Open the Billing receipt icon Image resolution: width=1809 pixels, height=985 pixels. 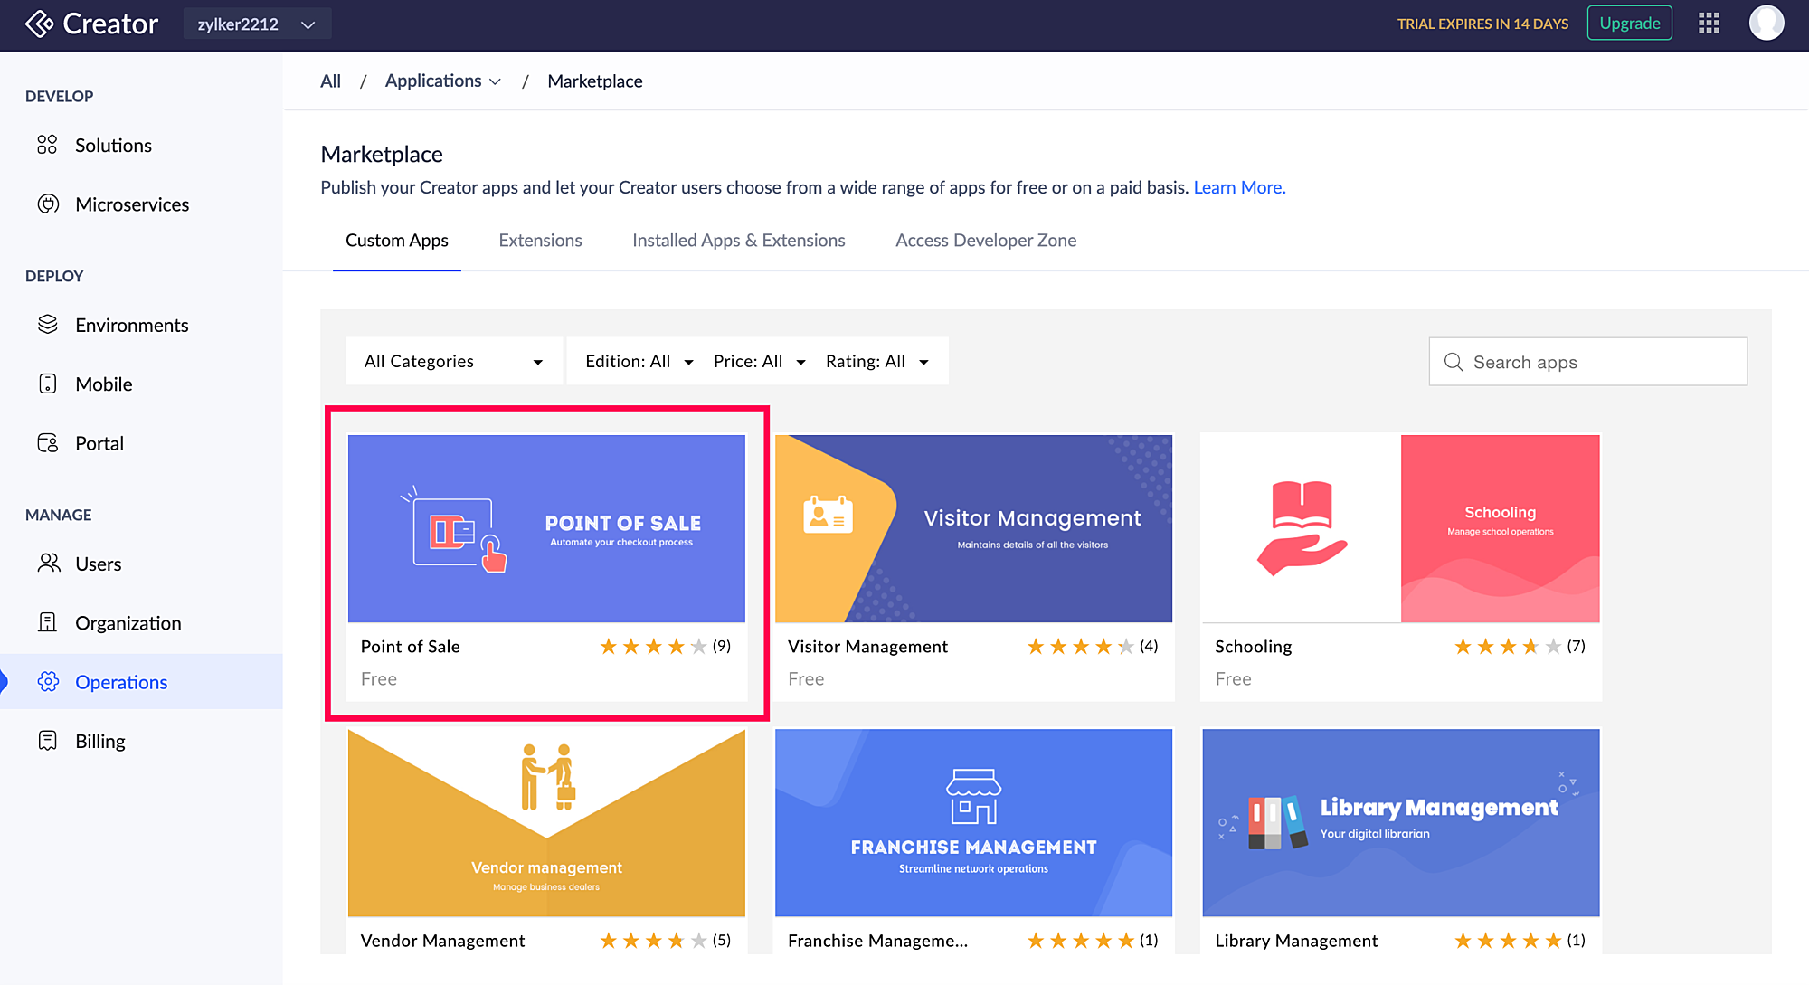[x=48, y=741]
